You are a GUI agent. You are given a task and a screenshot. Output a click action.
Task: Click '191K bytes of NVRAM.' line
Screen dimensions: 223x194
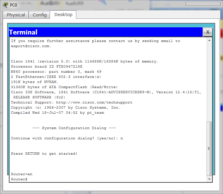point(35,82)
